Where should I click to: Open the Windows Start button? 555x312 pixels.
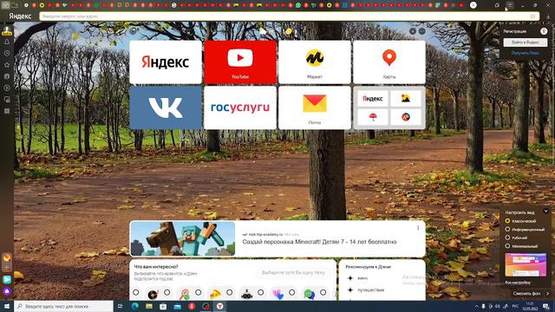(7, 306)
